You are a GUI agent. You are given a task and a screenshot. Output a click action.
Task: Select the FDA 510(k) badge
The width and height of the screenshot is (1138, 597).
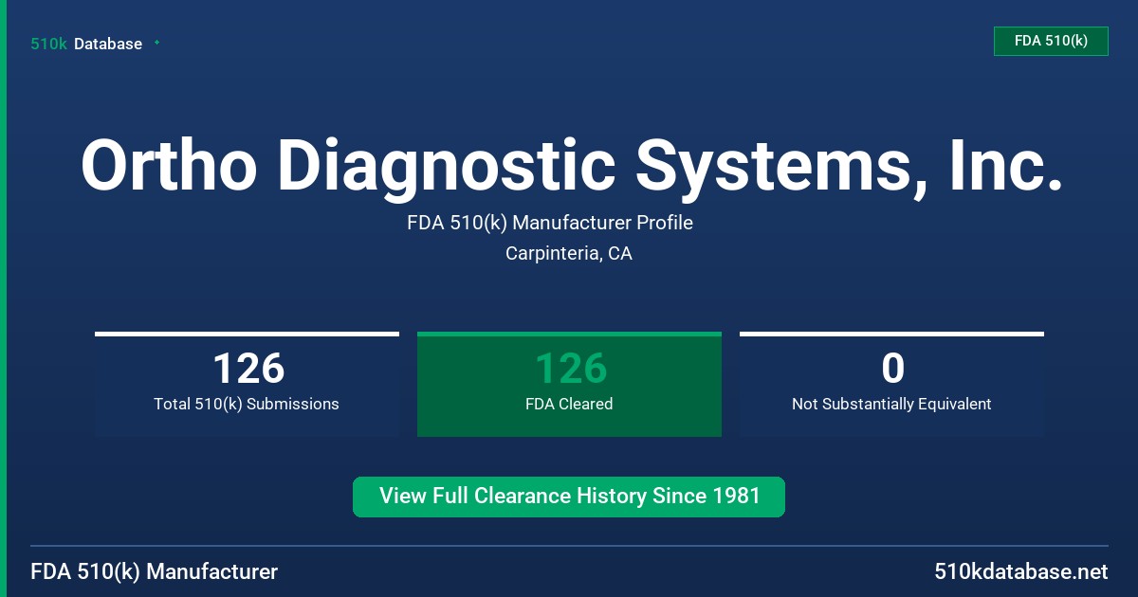tap(1051, 41)
